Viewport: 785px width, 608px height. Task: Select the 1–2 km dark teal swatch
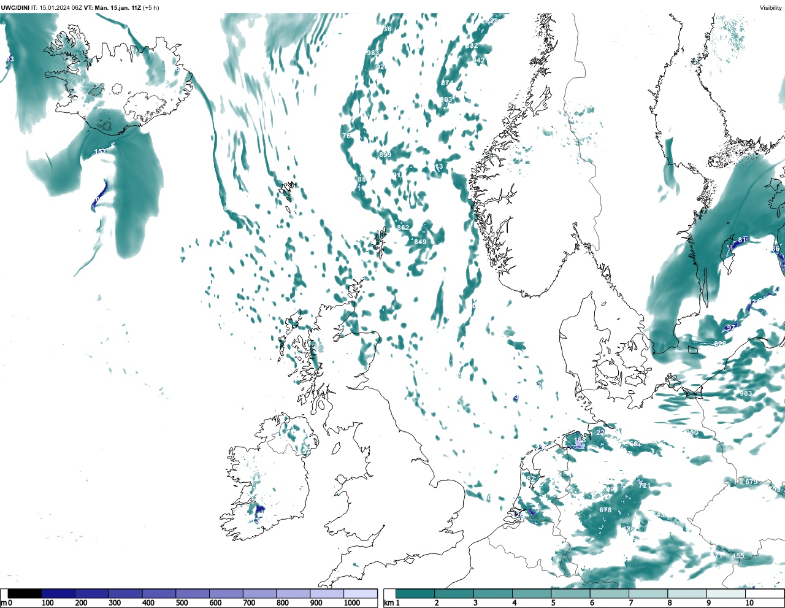tap(415, 594)
